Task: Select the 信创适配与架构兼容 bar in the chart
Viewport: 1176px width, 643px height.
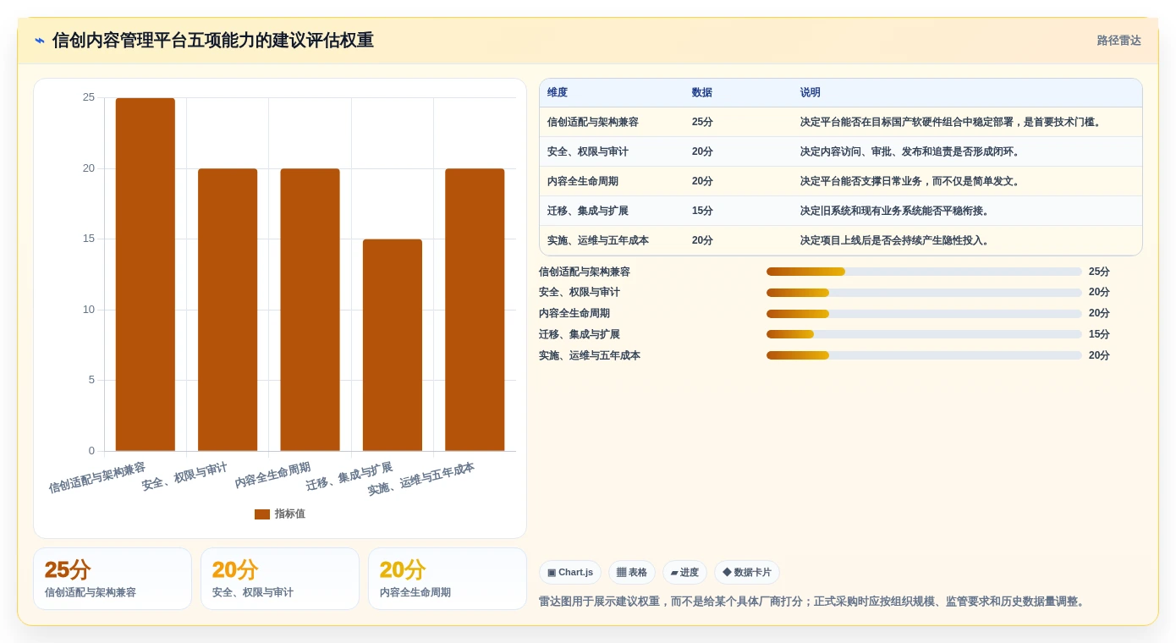Action: (x=146, y=274)
